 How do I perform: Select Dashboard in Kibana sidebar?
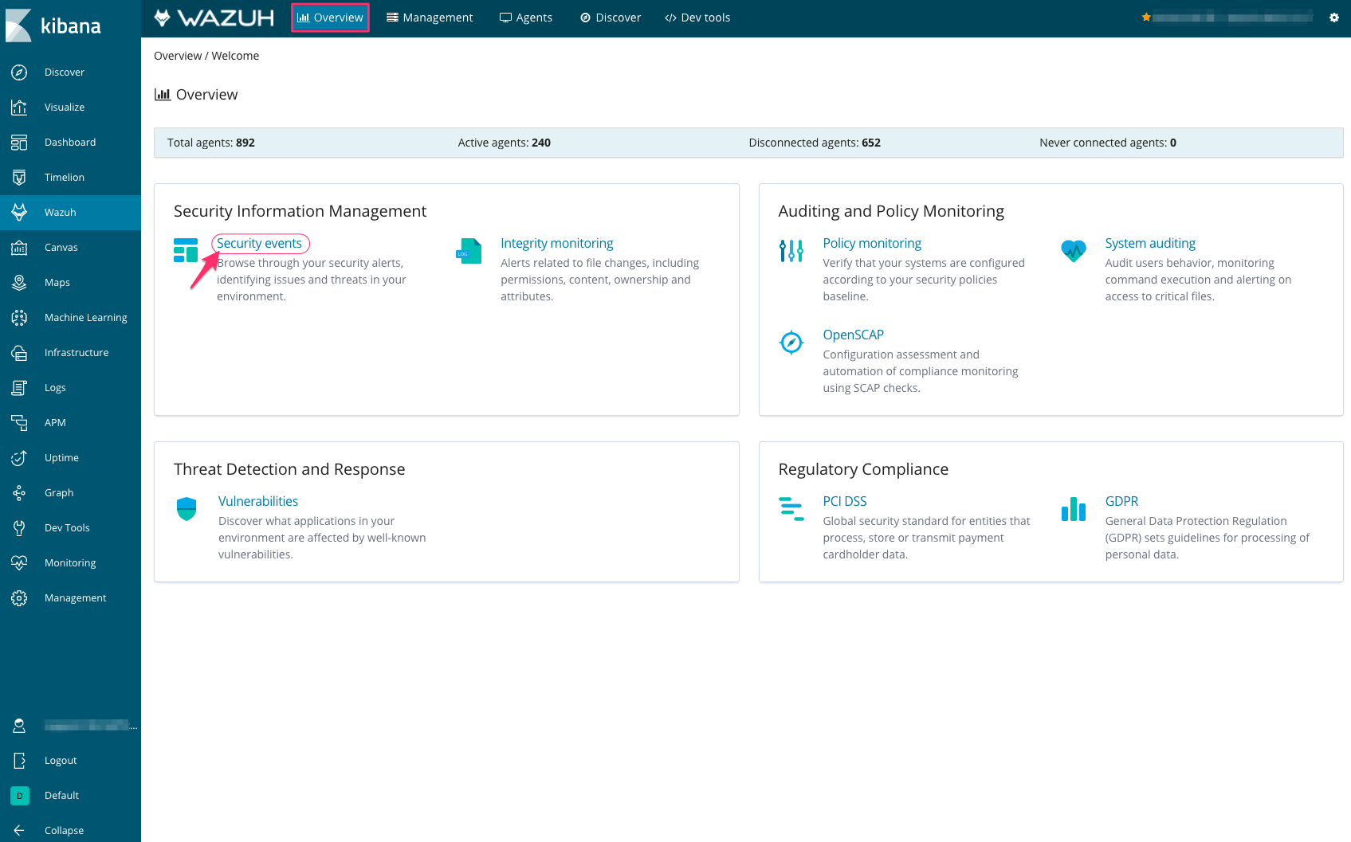coord(69,143)
